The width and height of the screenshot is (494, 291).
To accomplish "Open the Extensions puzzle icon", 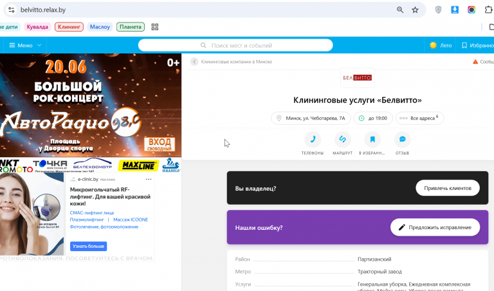I will pos(488,10).
